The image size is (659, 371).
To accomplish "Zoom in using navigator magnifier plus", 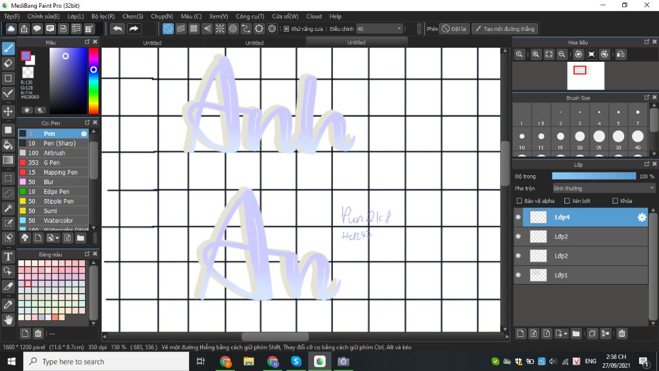I will (x=536, y=54).
